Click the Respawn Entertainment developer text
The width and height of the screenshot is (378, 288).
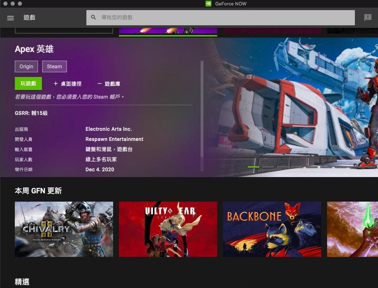114,139
